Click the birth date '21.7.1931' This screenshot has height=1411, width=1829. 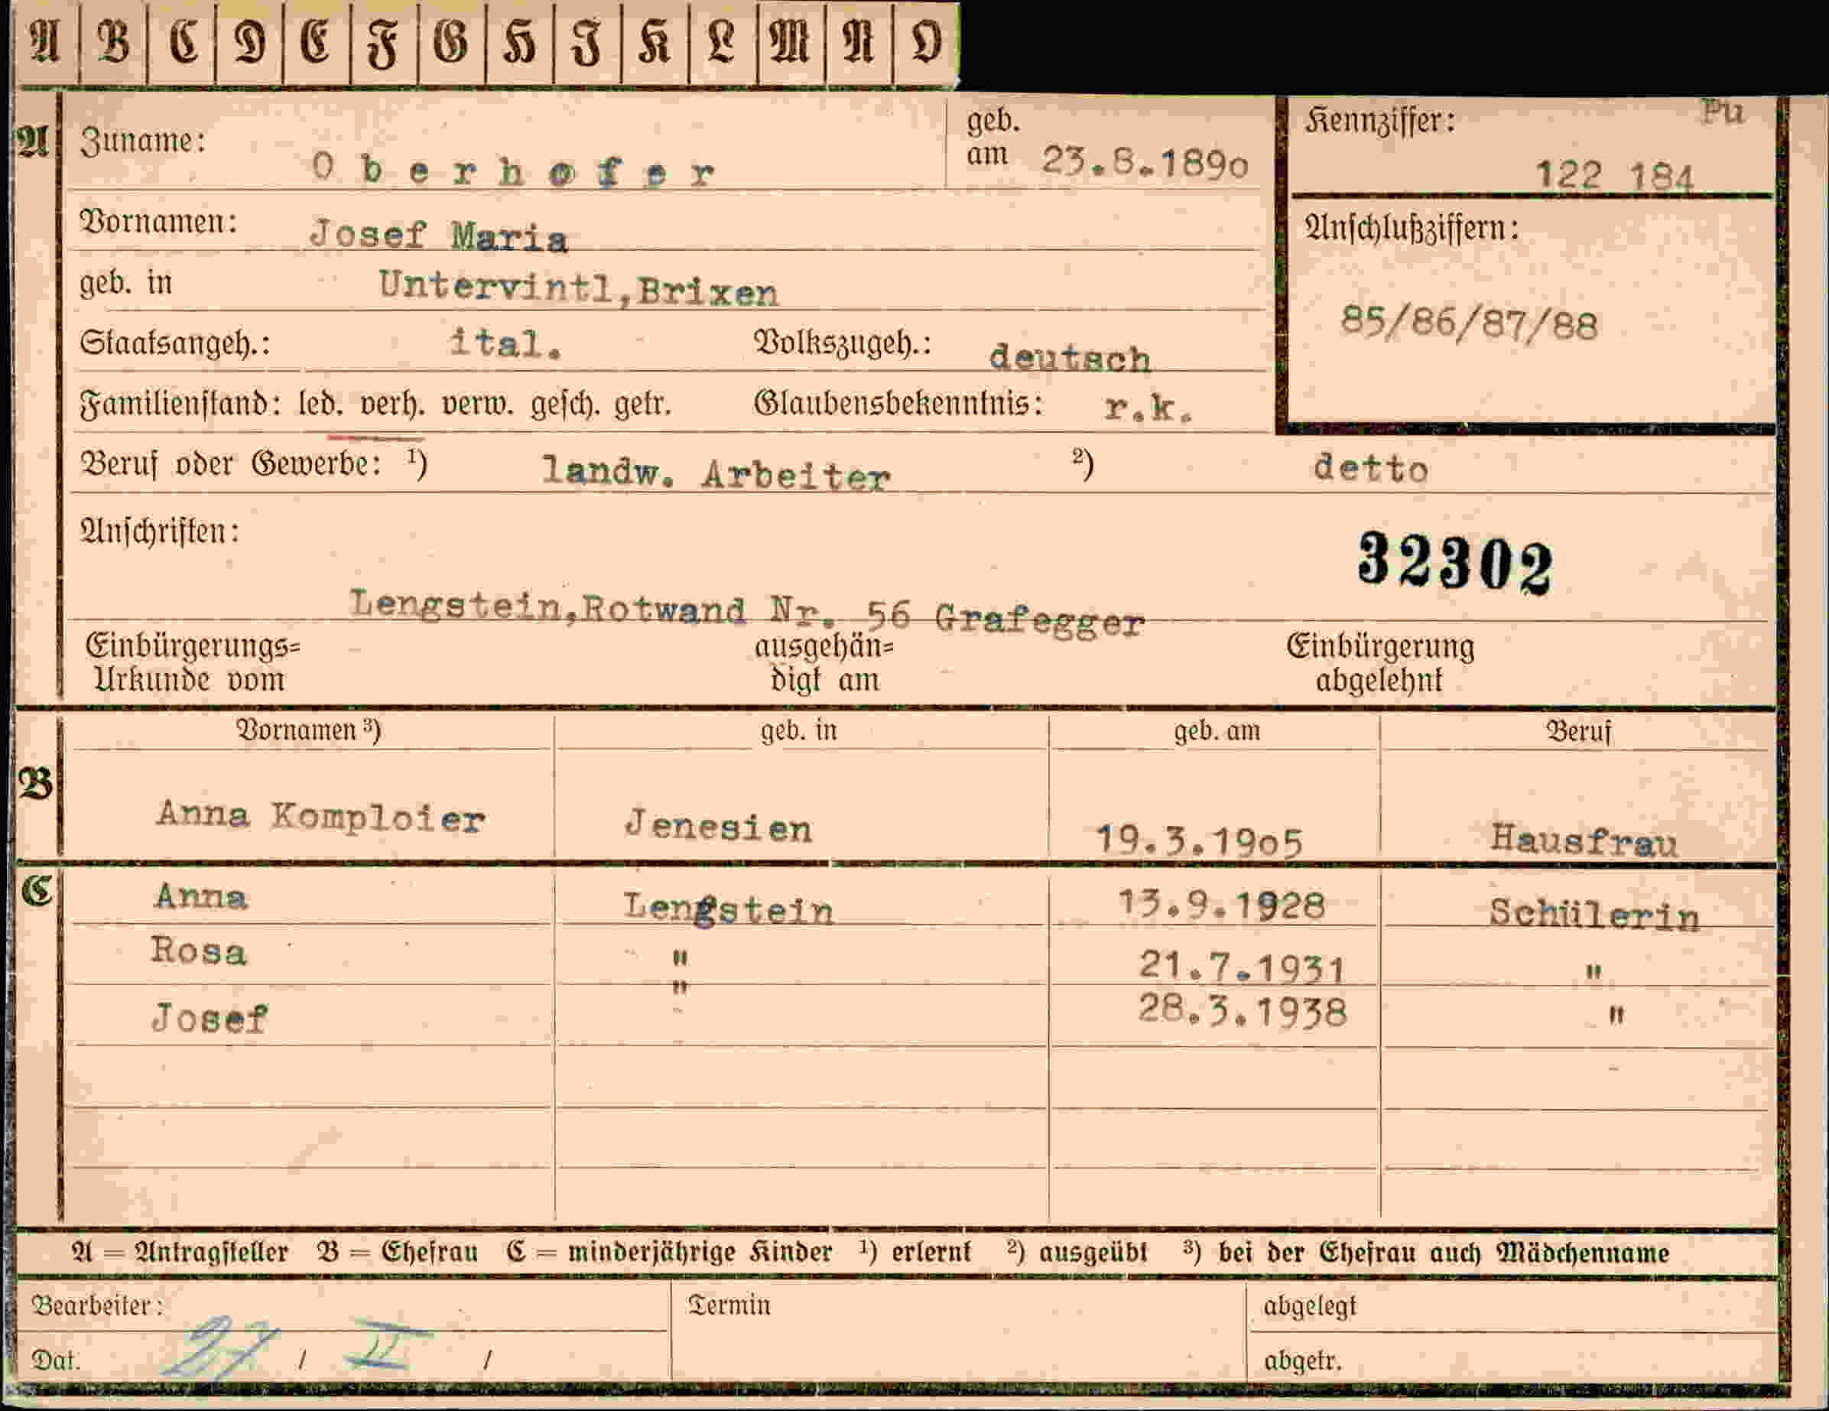1242,967
